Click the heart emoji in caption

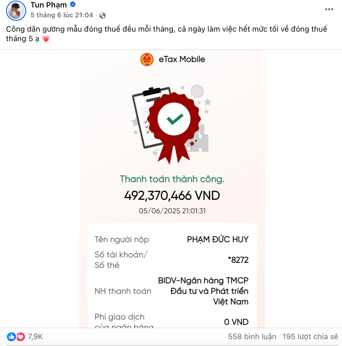coord(46,39)
